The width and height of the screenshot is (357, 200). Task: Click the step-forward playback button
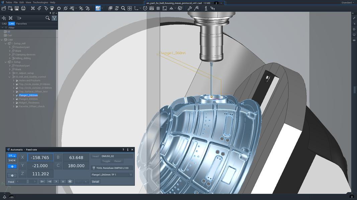(56, 181)
